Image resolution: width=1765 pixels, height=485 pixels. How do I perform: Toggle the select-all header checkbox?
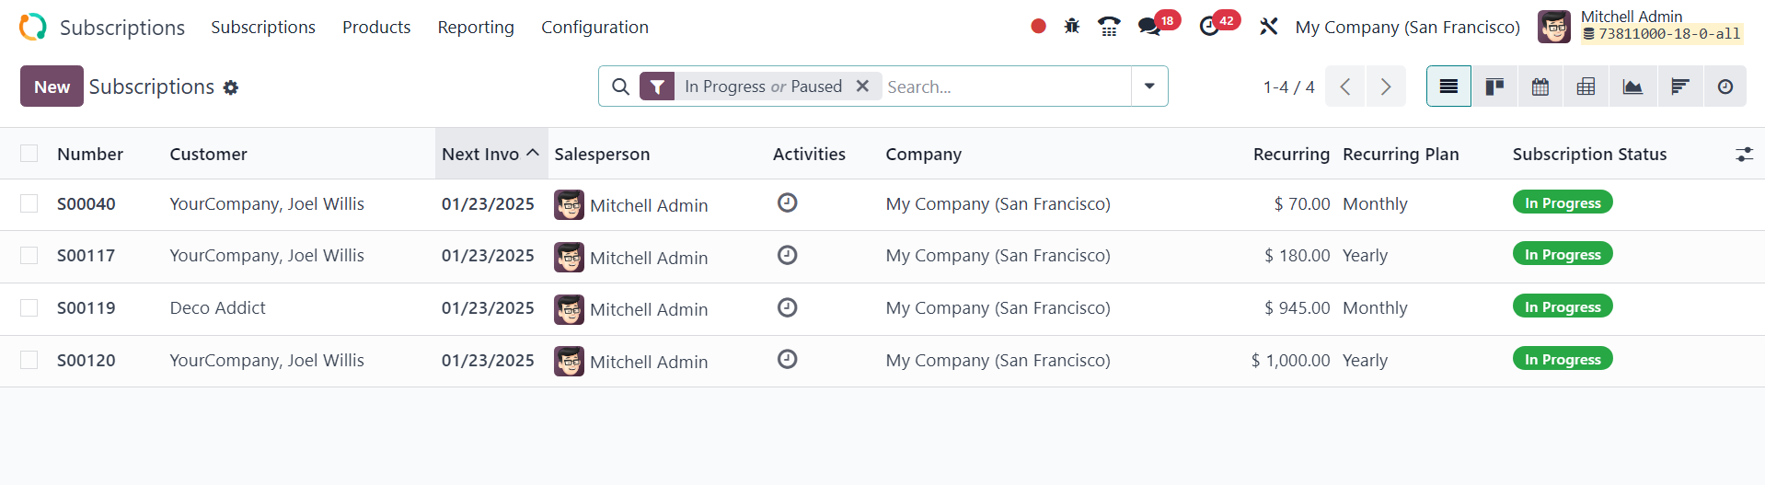29,154
